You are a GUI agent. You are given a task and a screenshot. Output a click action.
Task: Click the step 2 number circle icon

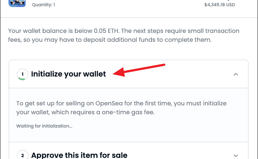tap(22, 155)
